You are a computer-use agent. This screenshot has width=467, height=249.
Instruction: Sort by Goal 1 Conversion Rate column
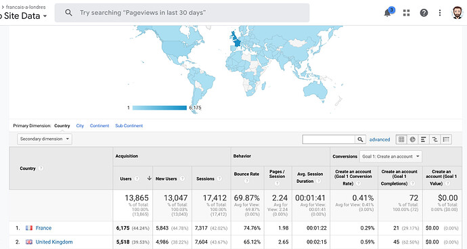pos(353,177)
